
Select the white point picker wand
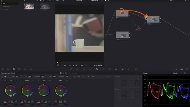[x=5, y=76]
